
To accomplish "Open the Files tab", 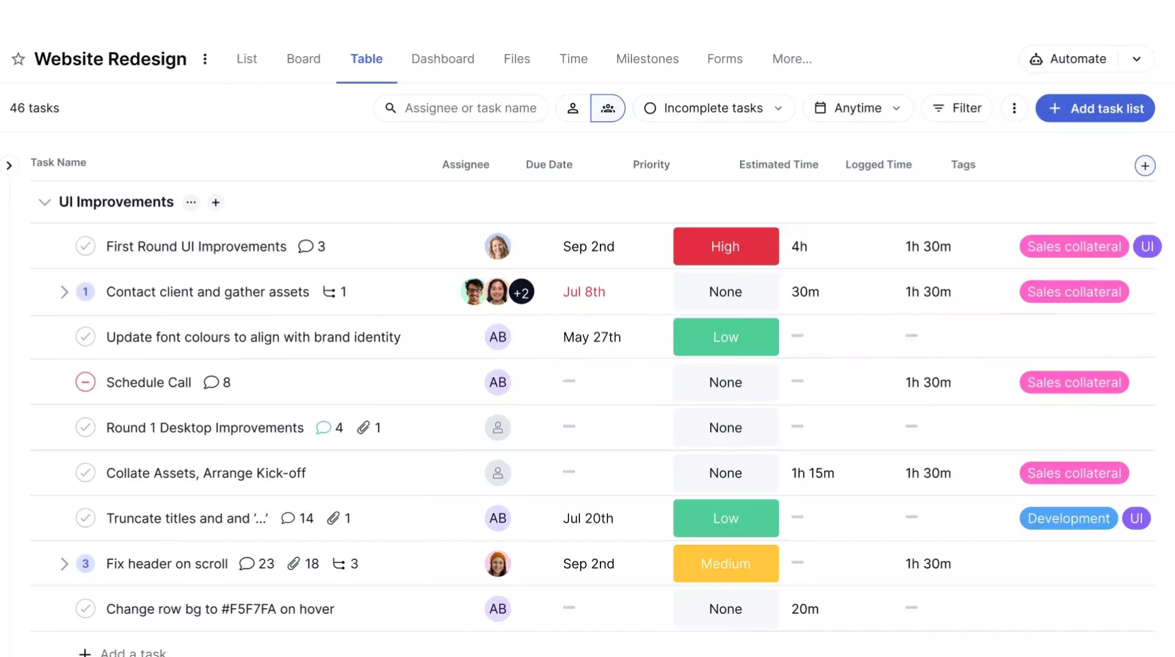I will click(517, 59).
